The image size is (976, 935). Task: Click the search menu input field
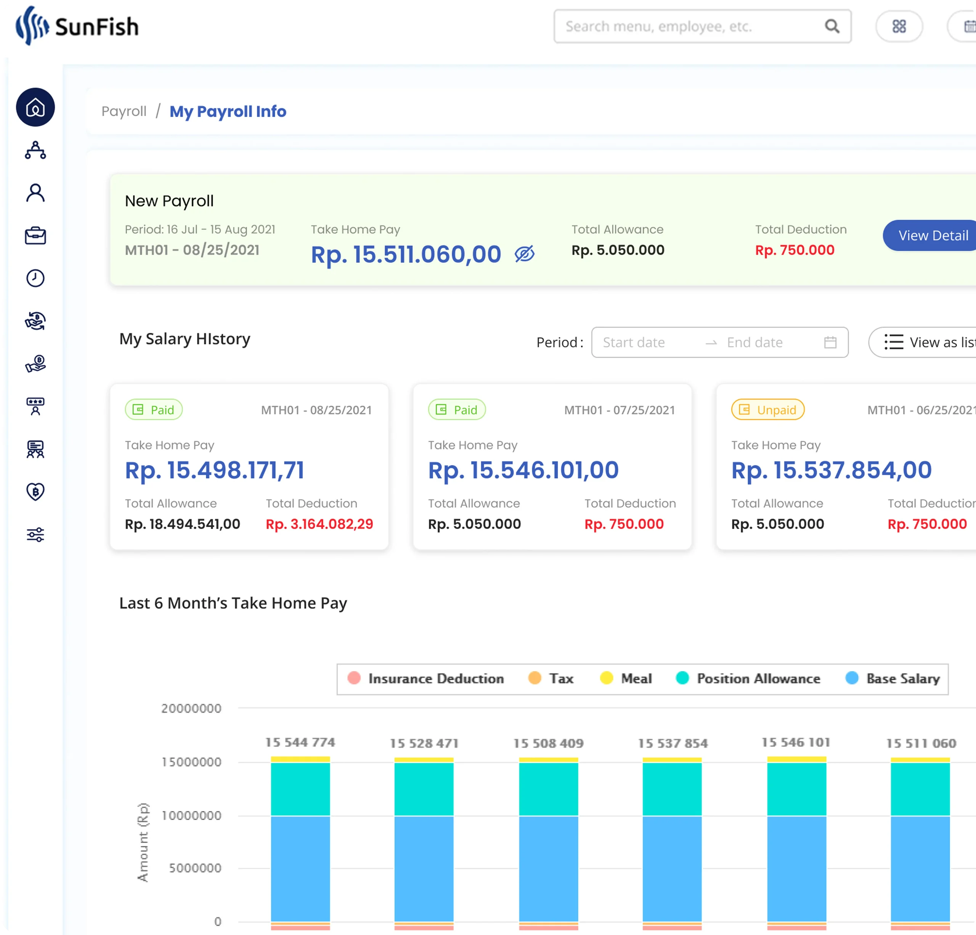tap(687, 26)
